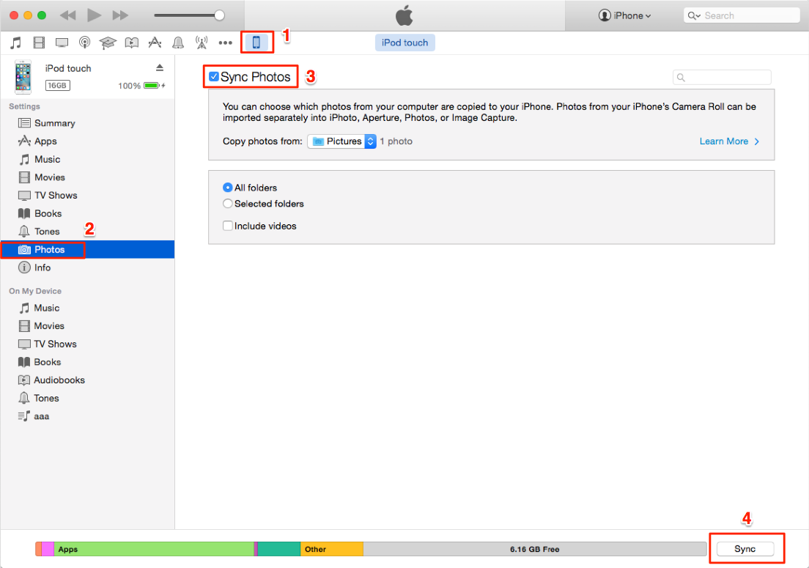Click the photos filter search field
Viewport: 809px width, 568px height.
tap(722, 78)
